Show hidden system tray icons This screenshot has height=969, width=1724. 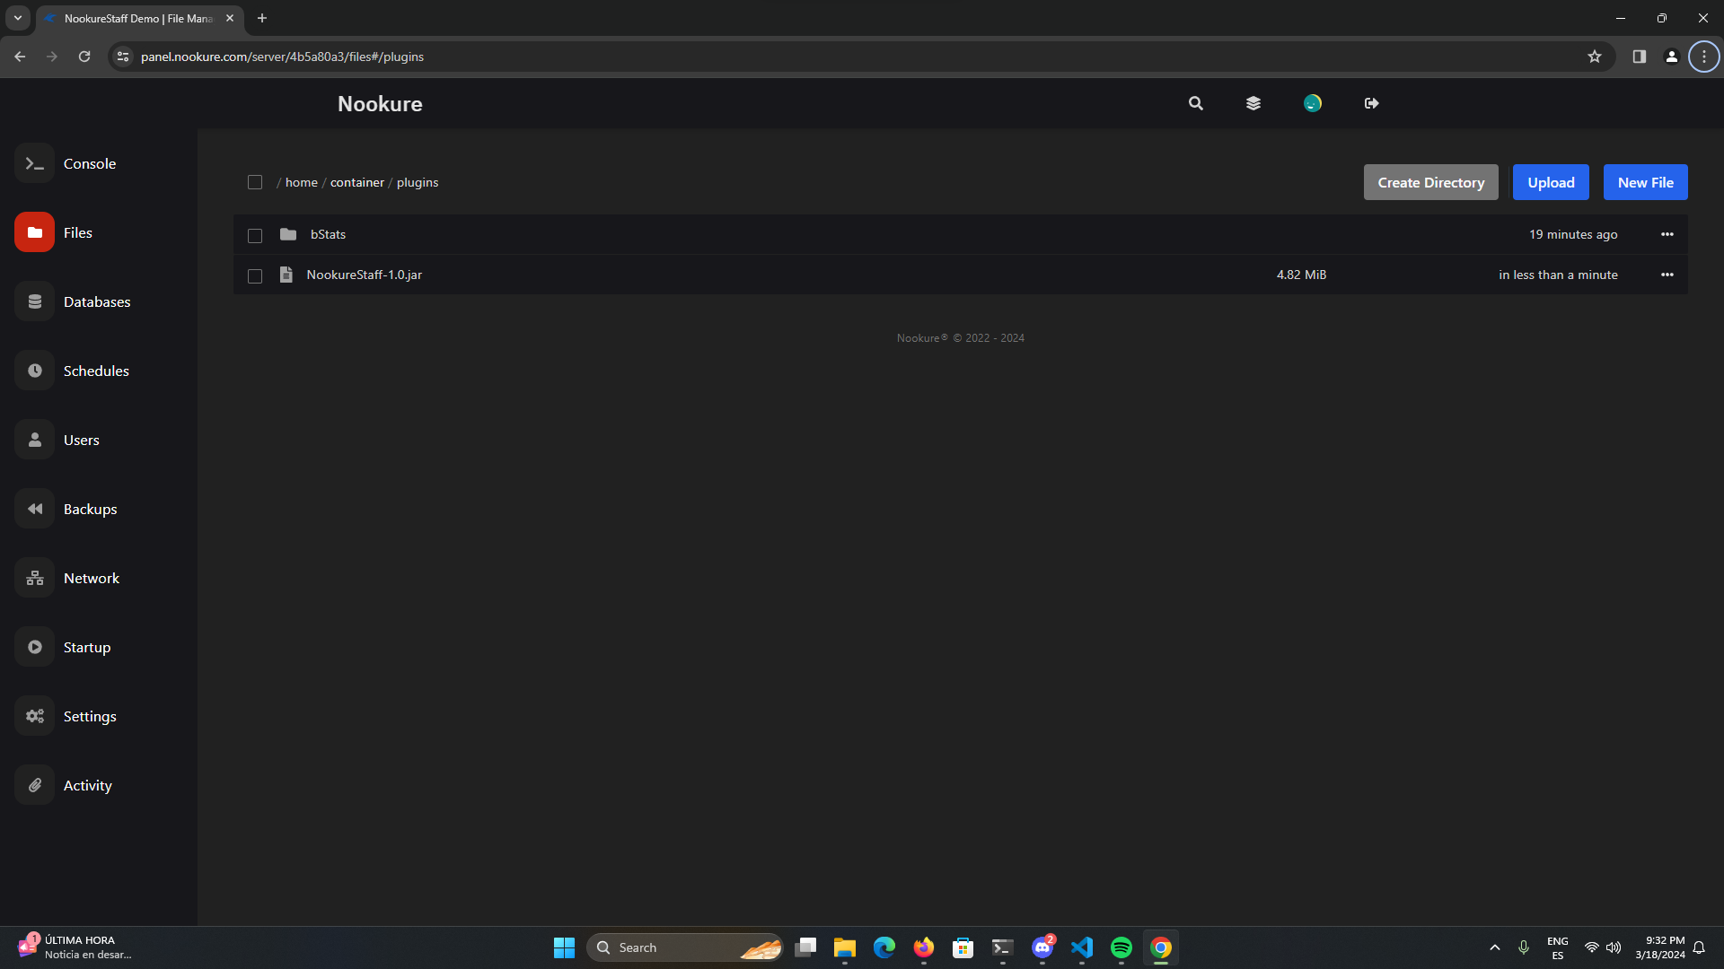pos(1495,947)
